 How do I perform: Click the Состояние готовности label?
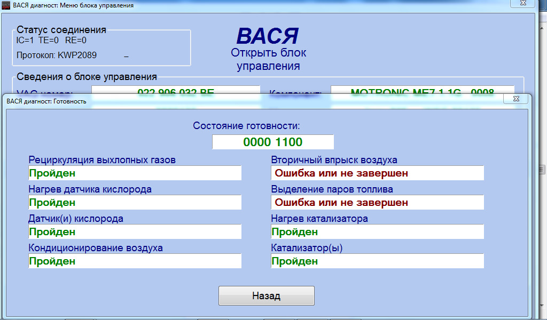point(246,126)
